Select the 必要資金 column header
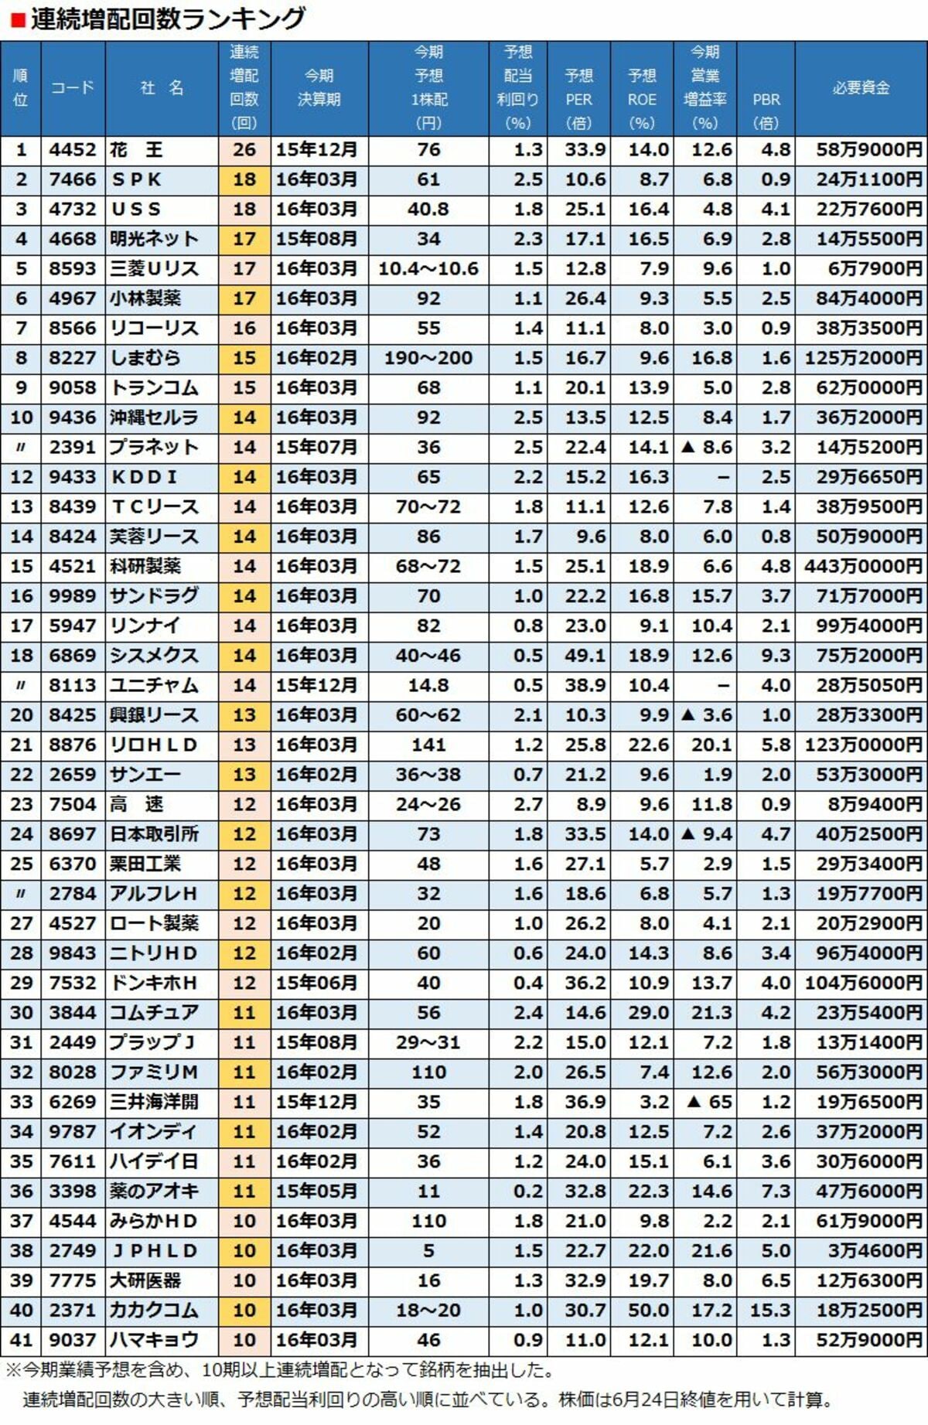 pyautogui.click(x=861, y=87)
